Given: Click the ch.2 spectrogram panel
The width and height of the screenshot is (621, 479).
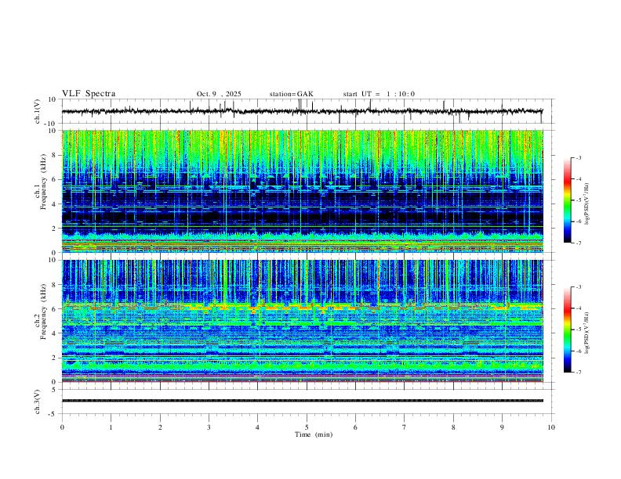Looking at the screenshot, I should (x=302, y=321).
